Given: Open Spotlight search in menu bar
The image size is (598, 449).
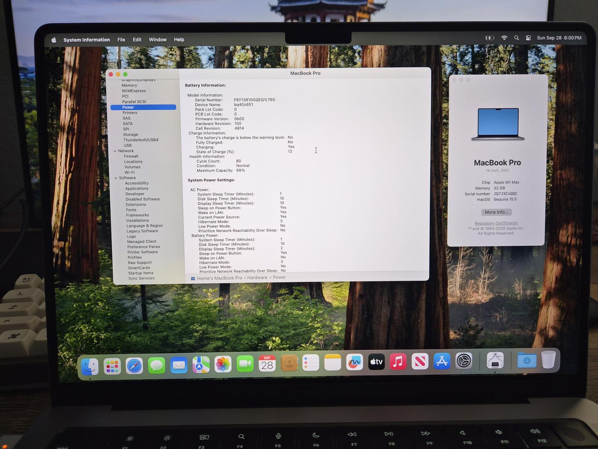Looking at the screenshot, I should 517,38.
